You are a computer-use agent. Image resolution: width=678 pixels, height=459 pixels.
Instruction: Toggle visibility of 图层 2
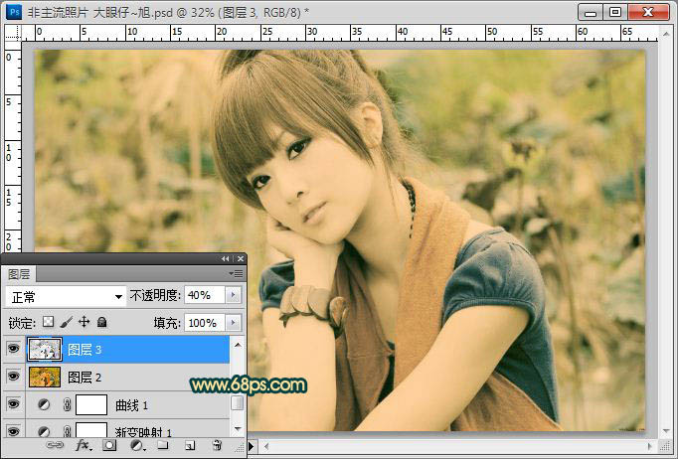(14, 378)
